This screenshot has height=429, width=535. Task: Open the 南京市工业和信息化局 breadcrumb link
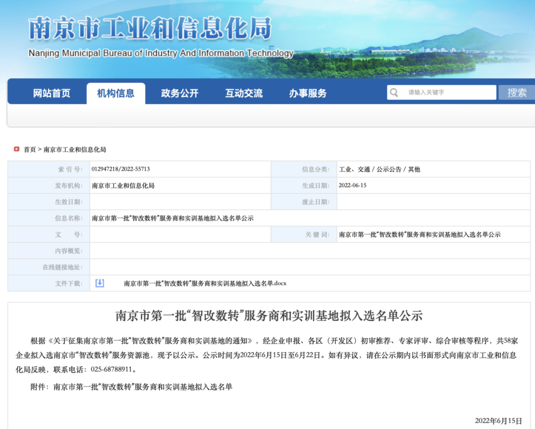pyautogui.click(x=75, y=149)
